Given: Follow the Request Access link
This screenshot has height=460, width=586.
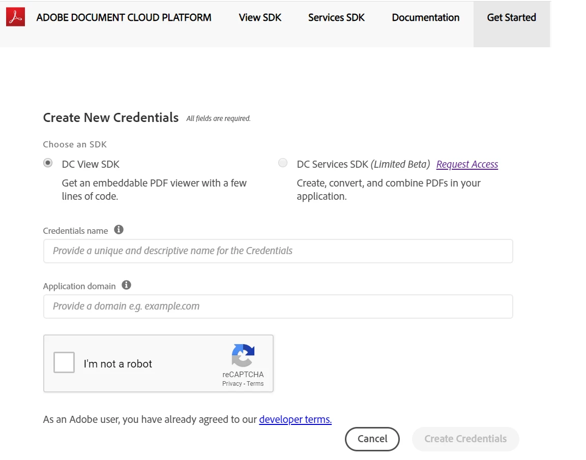Looking at the screenshot, I should [467, 164].
